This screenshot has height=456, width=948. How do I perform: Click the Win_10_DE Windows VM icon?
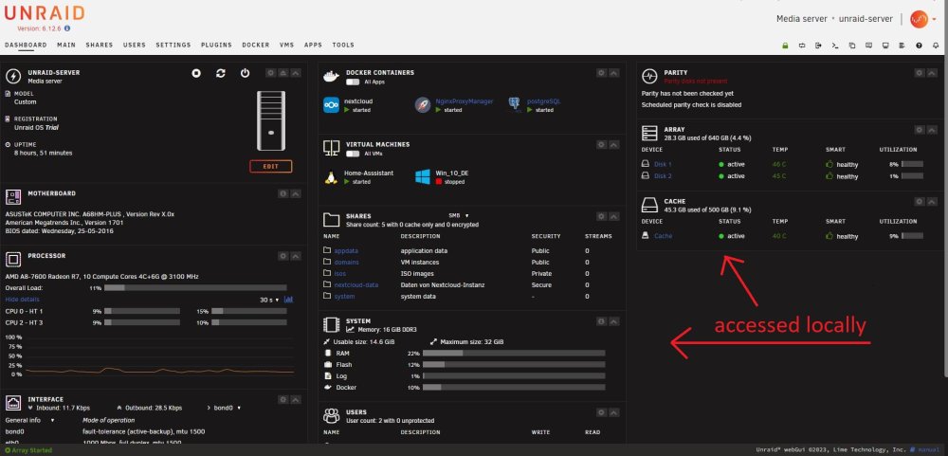click(x=423, y=176)
